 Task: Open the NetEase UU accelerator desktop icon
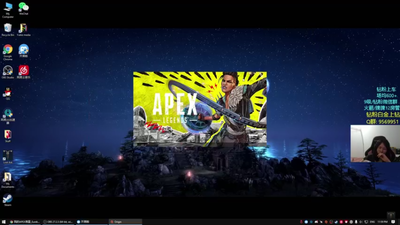7,116
